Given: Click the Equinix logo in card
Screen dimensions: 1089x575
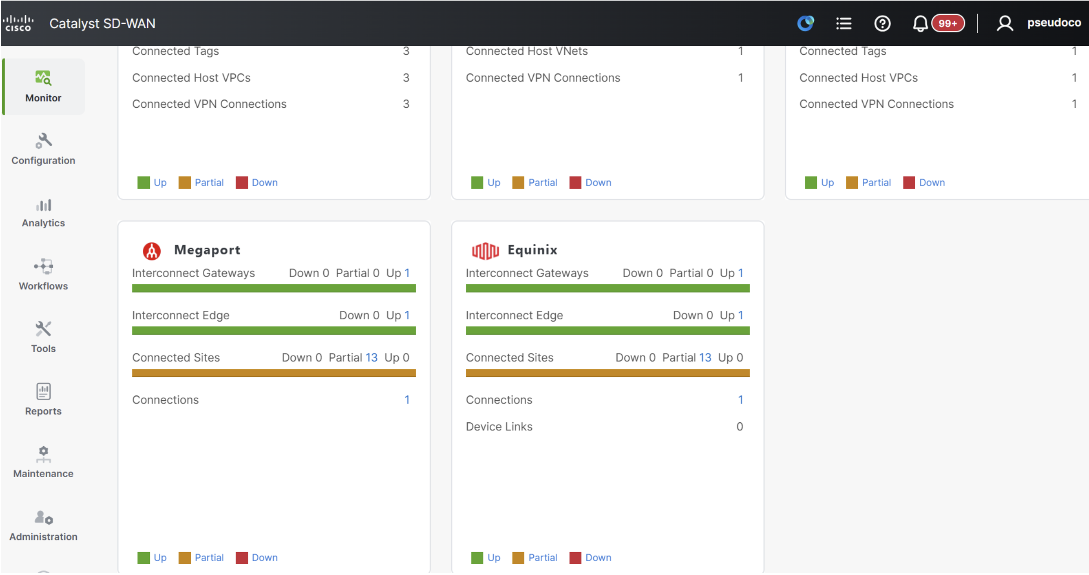Looking at the screenshot, I should 485,250.
